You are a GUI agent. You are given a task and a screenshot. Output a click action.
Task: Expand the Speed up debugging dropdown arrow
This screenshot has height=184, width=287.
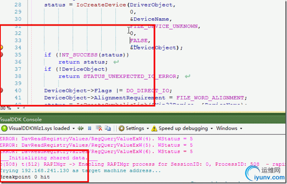pyautogui.click(x=211, y=129)
